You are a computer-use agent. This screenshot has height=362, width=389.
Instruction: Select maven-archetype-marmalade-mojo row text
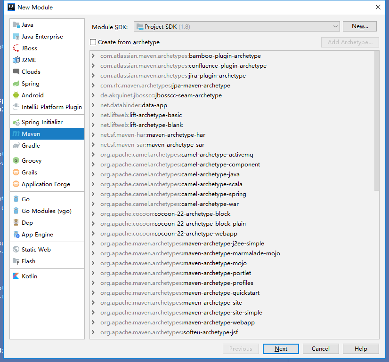(190, 253)
